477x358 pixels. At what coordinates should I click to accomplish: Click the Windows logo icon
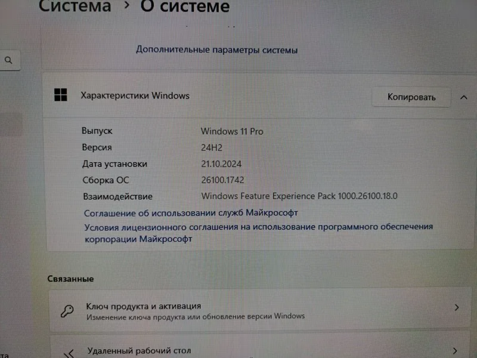click(61, 95)
